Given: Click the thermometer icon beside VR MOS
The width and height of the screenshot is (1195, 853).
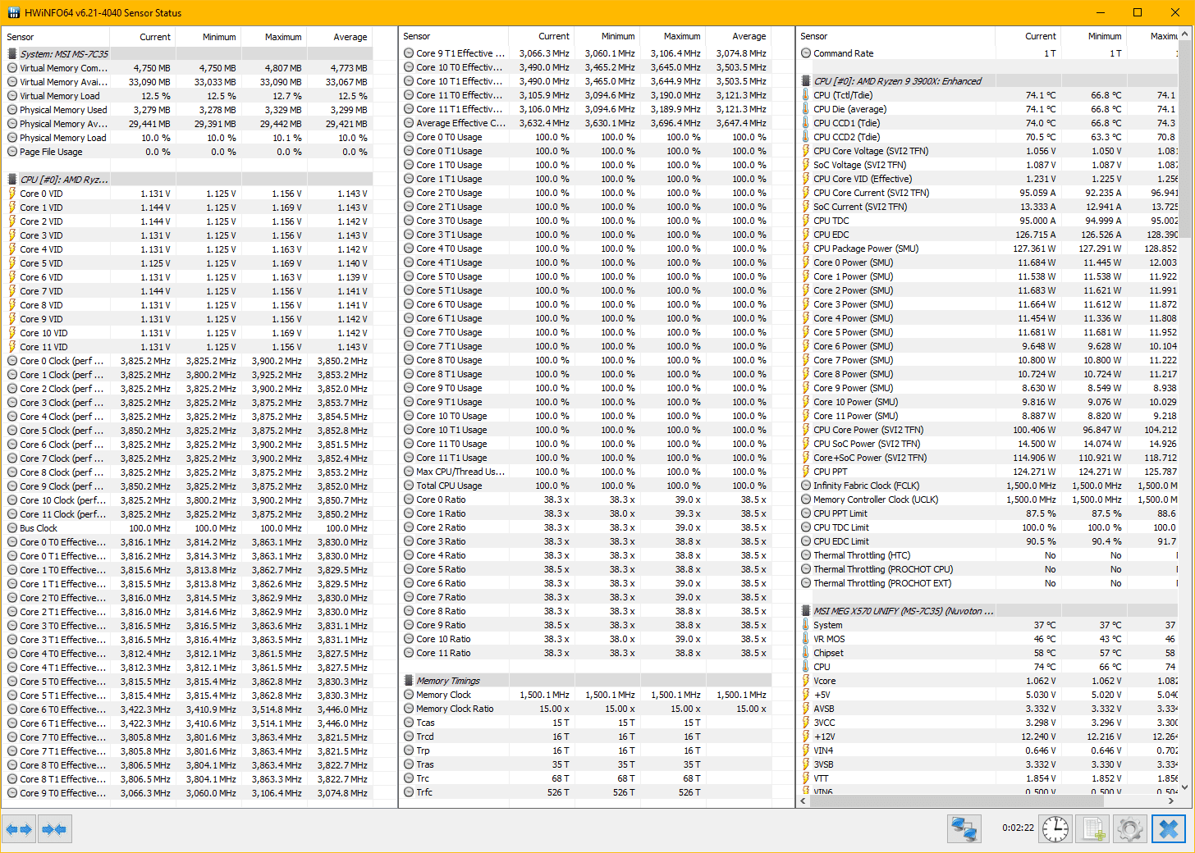Looking at the screenshot, I should point(806,639).
